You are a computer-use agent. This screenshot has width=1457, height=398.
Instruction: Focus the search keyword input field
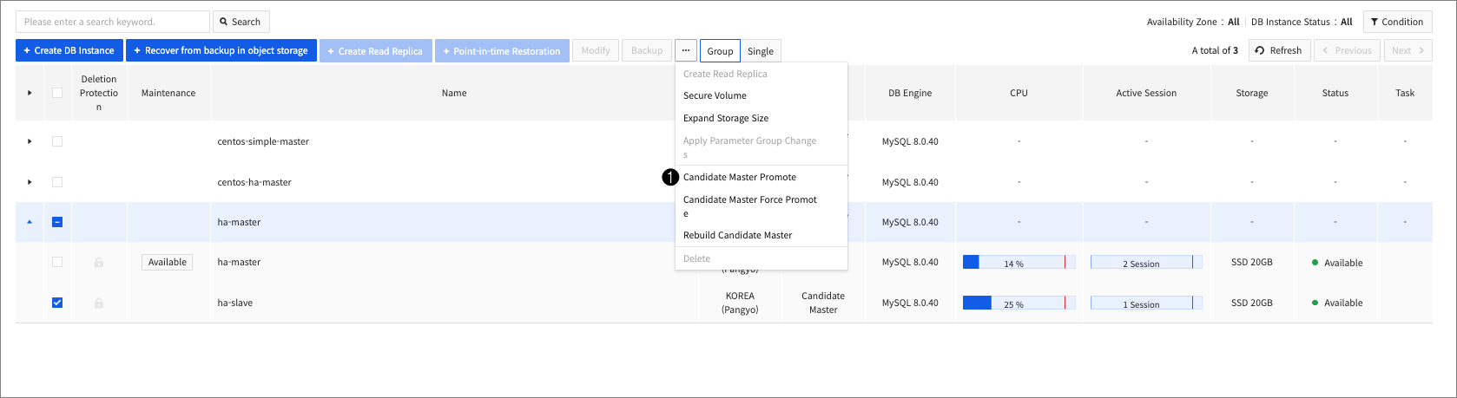pos(113,22)
